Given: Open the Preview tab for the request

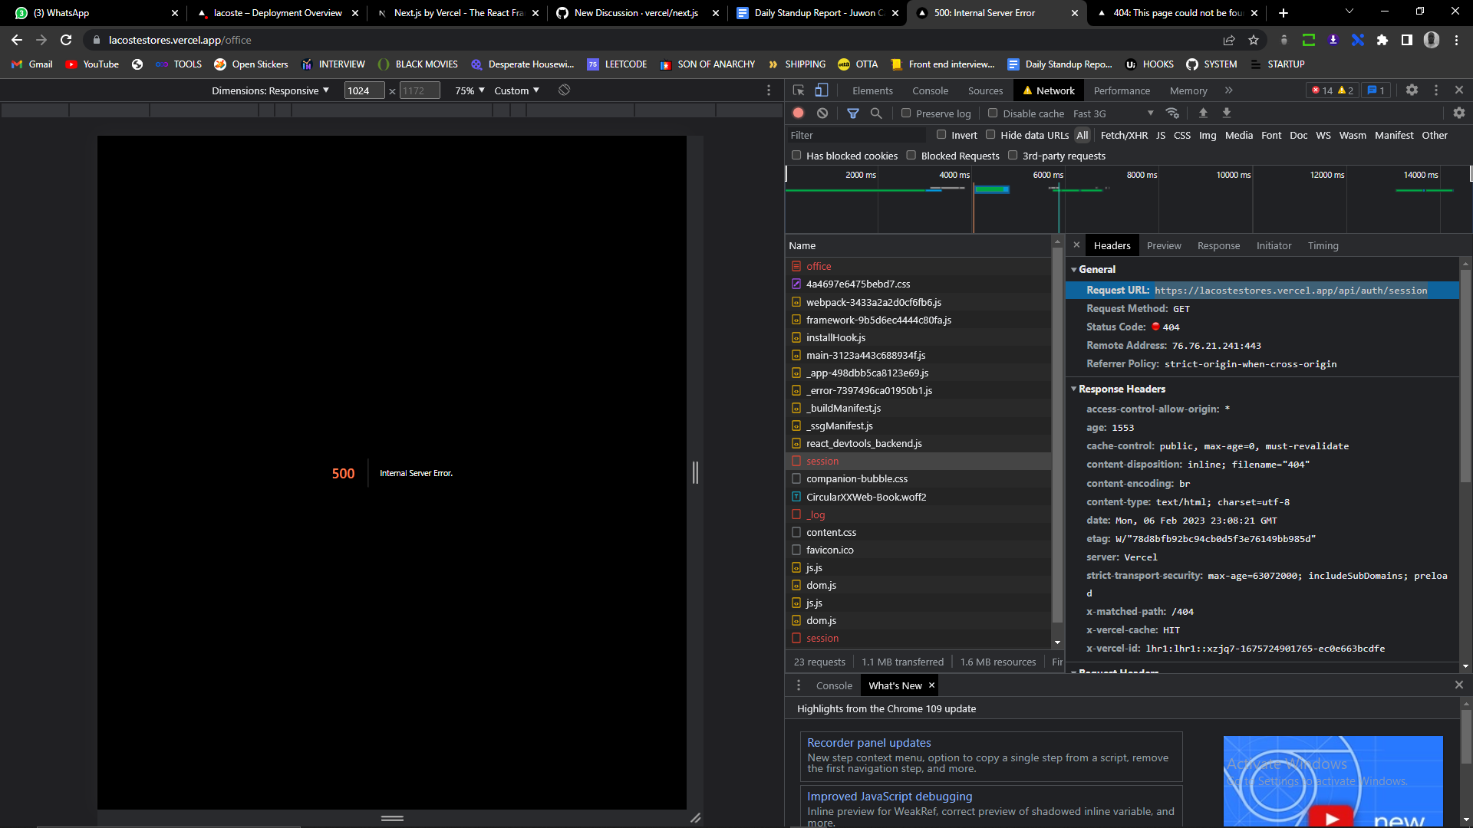Looking at the screenshot, I should coord(1164,245).
